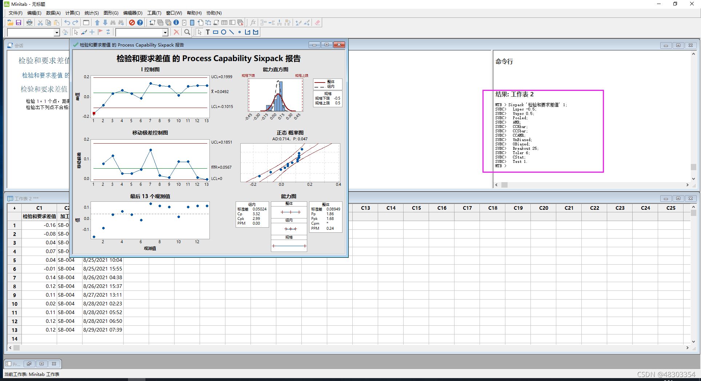Click the Undo arrow icon
The height and width of the screenshot is (381, 701).
coord(67,23)
